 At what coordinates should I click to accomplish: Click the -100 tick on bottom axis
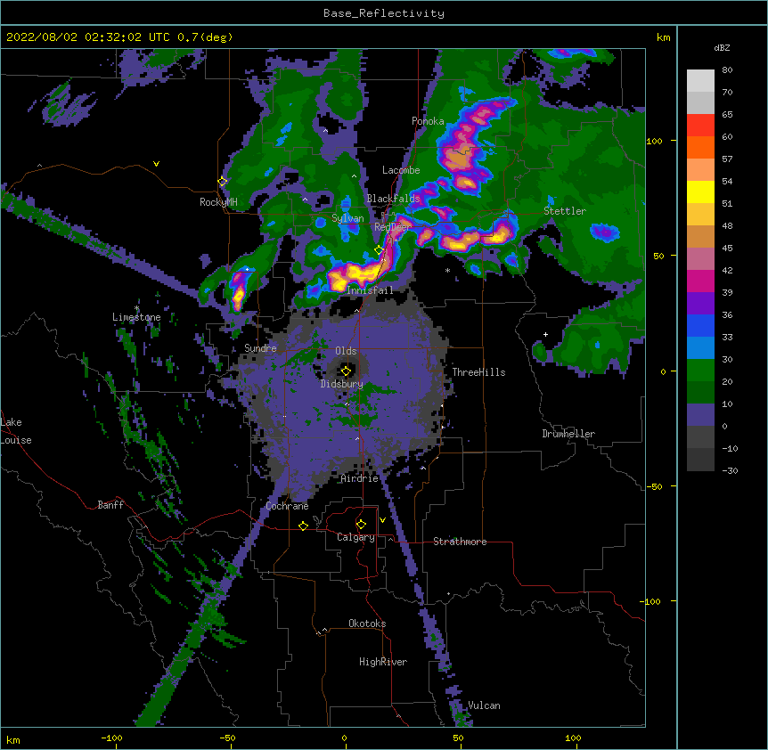(x=111, y=738)
